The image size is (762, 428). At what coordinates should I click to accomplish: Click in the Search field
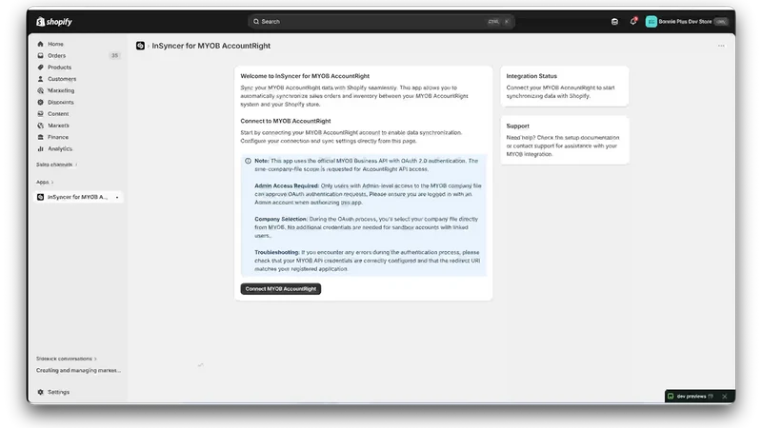pyautogui.click(x=382, y=21)
